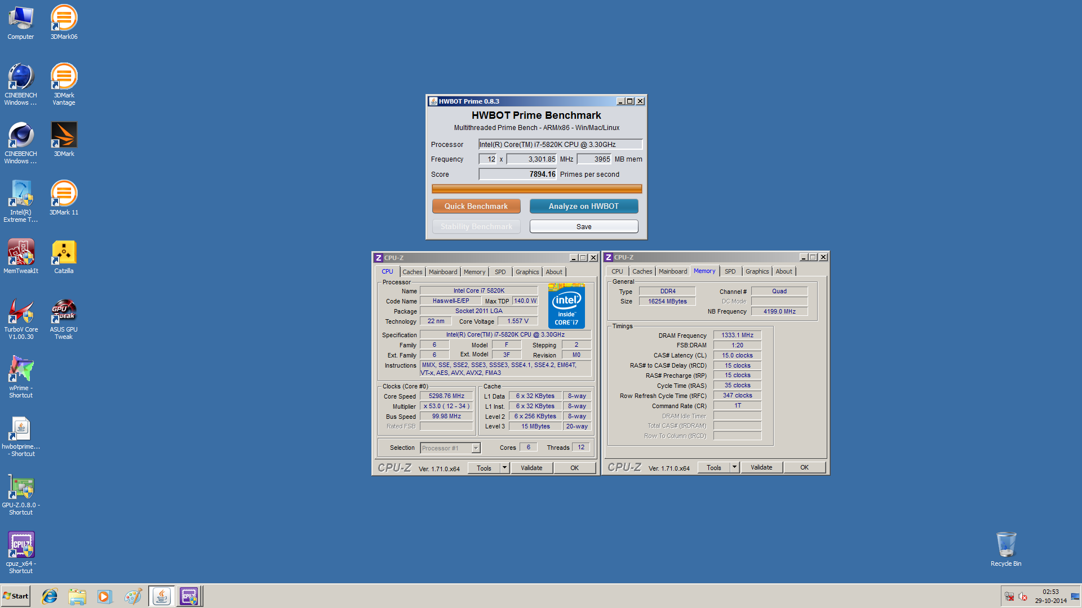This screenshot has width=1082, height=608.
Task: Open the Mainboard tab in left CPU-Z
Action: click(443, 272)
